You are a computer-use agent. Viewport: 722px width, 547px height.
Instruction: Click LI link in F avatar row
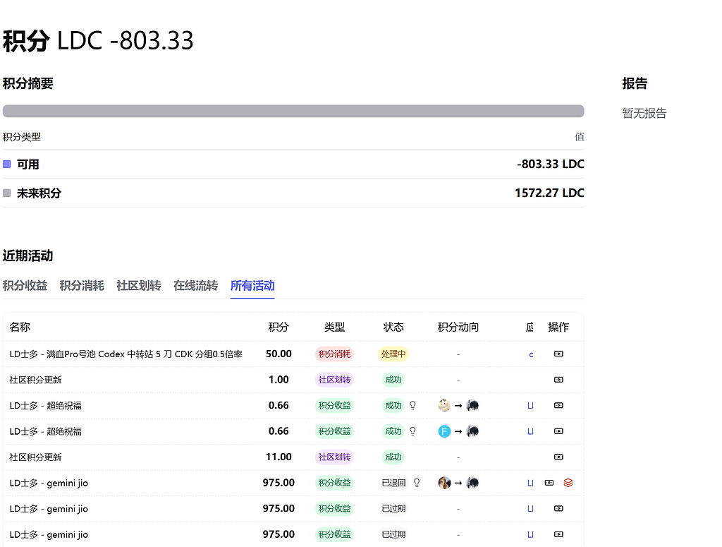coord(530,431)
